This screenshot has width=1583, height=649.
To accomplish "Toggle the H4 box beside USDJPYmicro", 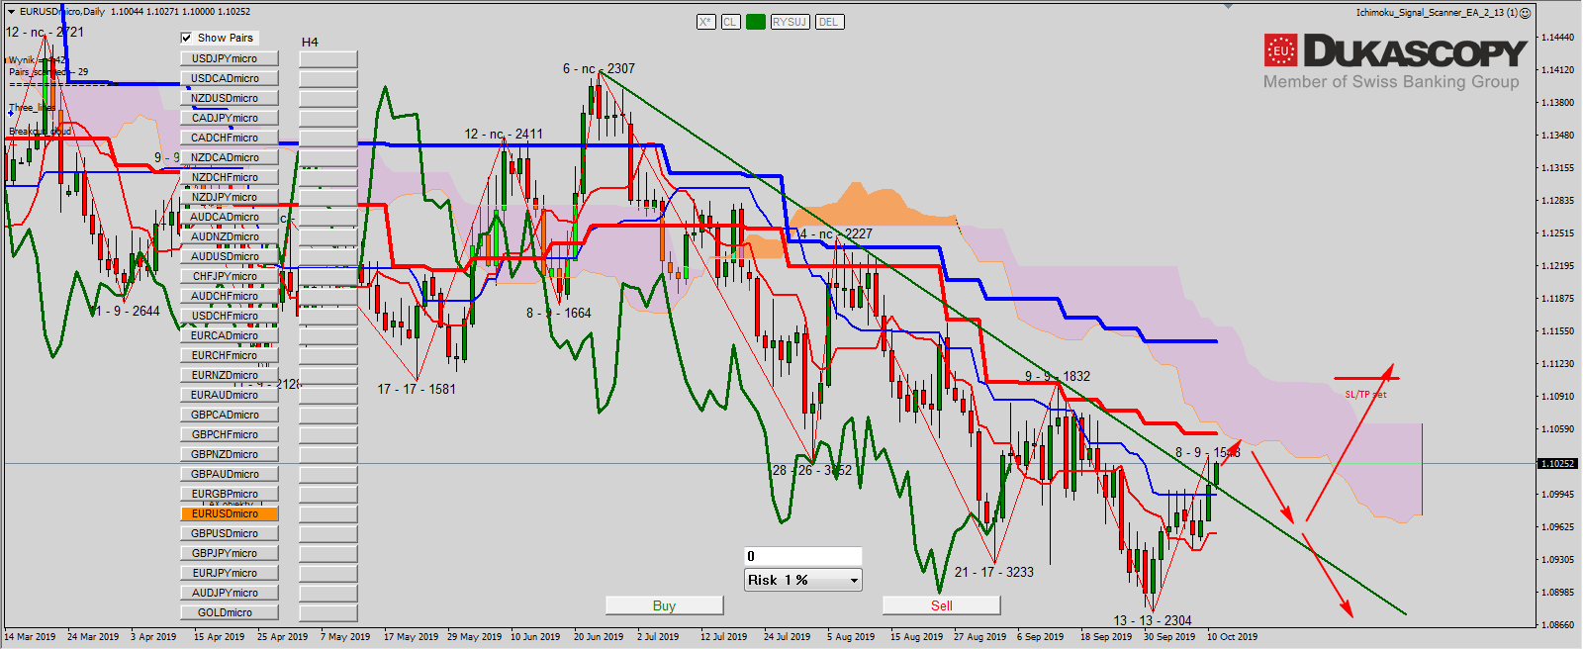I will point(327,58).
